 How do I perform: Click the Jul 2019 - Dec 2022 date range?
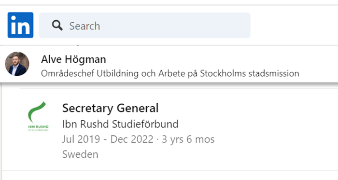(x=108, y=139)
